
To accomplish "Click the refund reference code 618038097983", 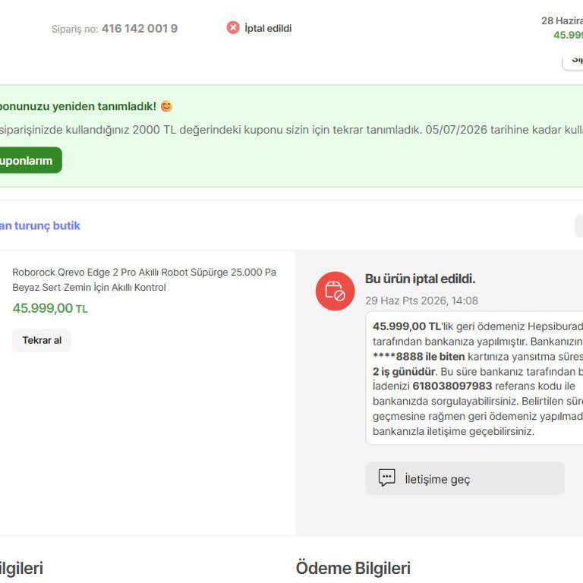I will coord(452,386).
